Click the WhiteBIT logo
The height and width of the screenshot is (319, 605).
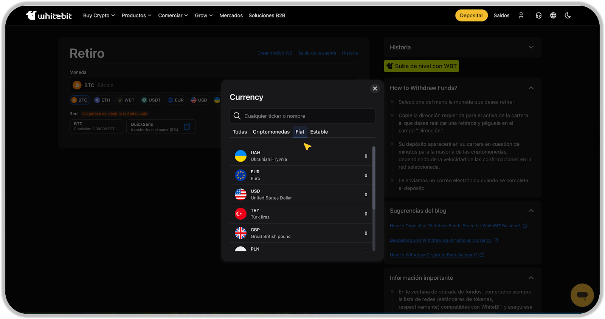[x=49, y=15]
